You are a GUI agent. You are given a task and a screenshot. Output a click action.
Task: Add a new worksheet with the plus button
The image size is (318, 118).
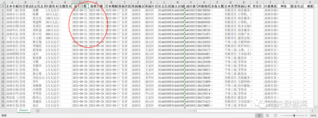point(38,111)
